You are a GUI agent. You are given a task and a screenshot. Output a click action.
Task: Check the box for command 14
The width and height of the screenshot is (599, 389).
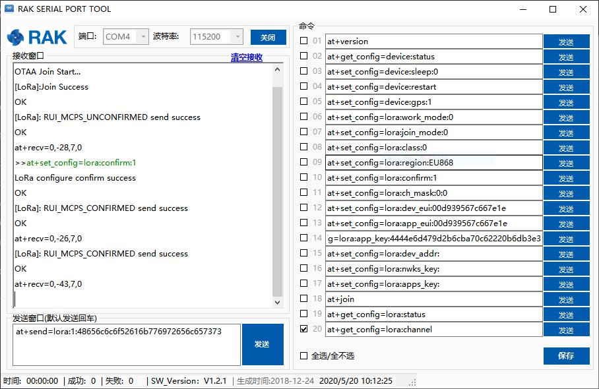pyautogui.click(x=303, y=238)
